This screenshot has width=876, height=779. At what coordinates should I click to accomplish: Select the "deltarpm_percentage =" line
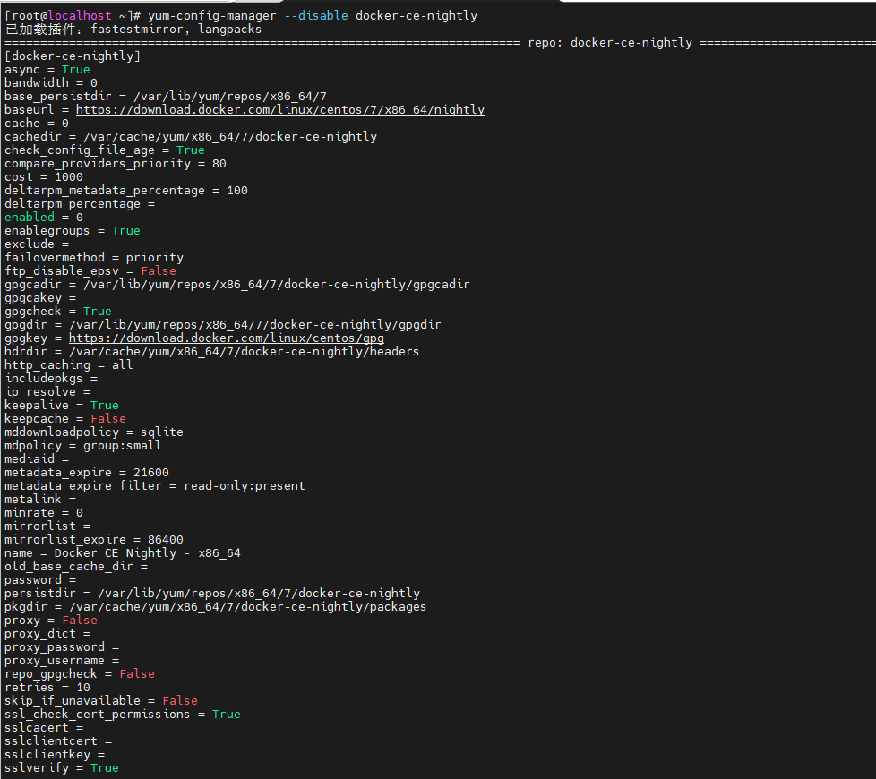tap(80, 204)
